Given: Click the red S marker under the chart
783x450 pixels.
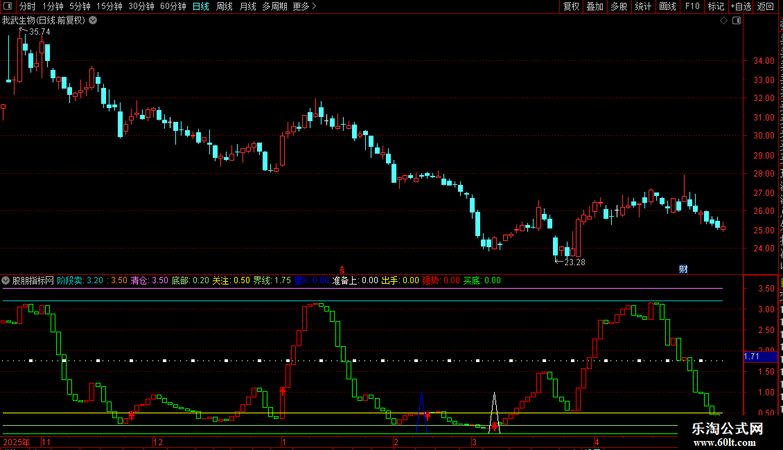Looking at the screenshot, I should (x=342, y=271).
